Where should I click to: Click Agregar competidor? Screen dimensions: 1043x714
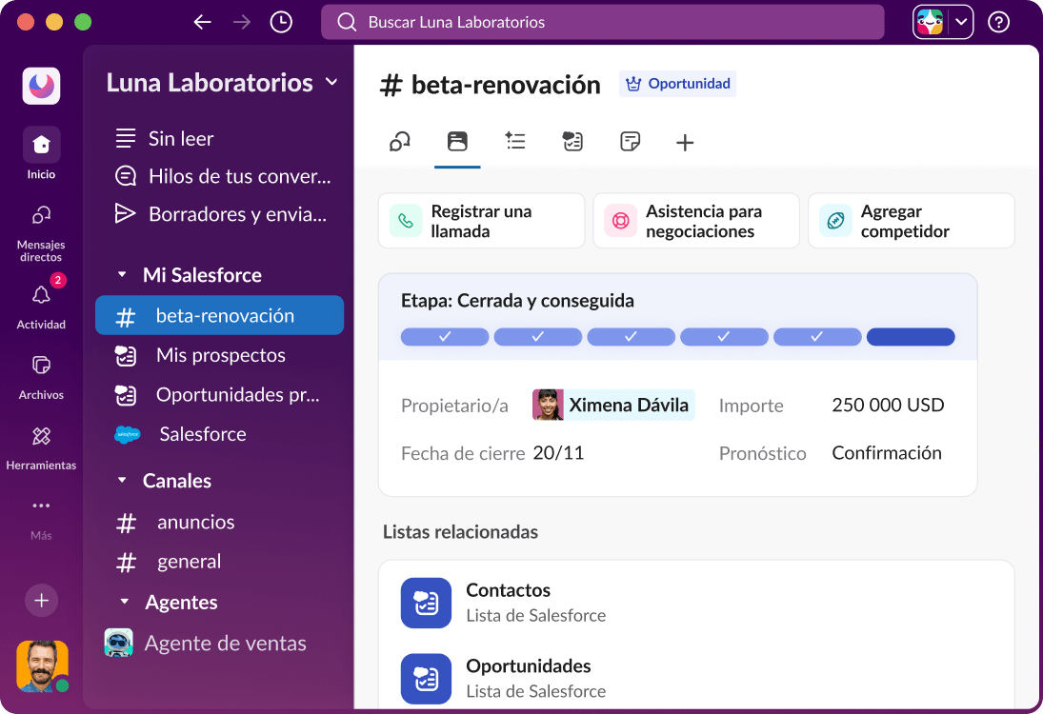point(911,220)
